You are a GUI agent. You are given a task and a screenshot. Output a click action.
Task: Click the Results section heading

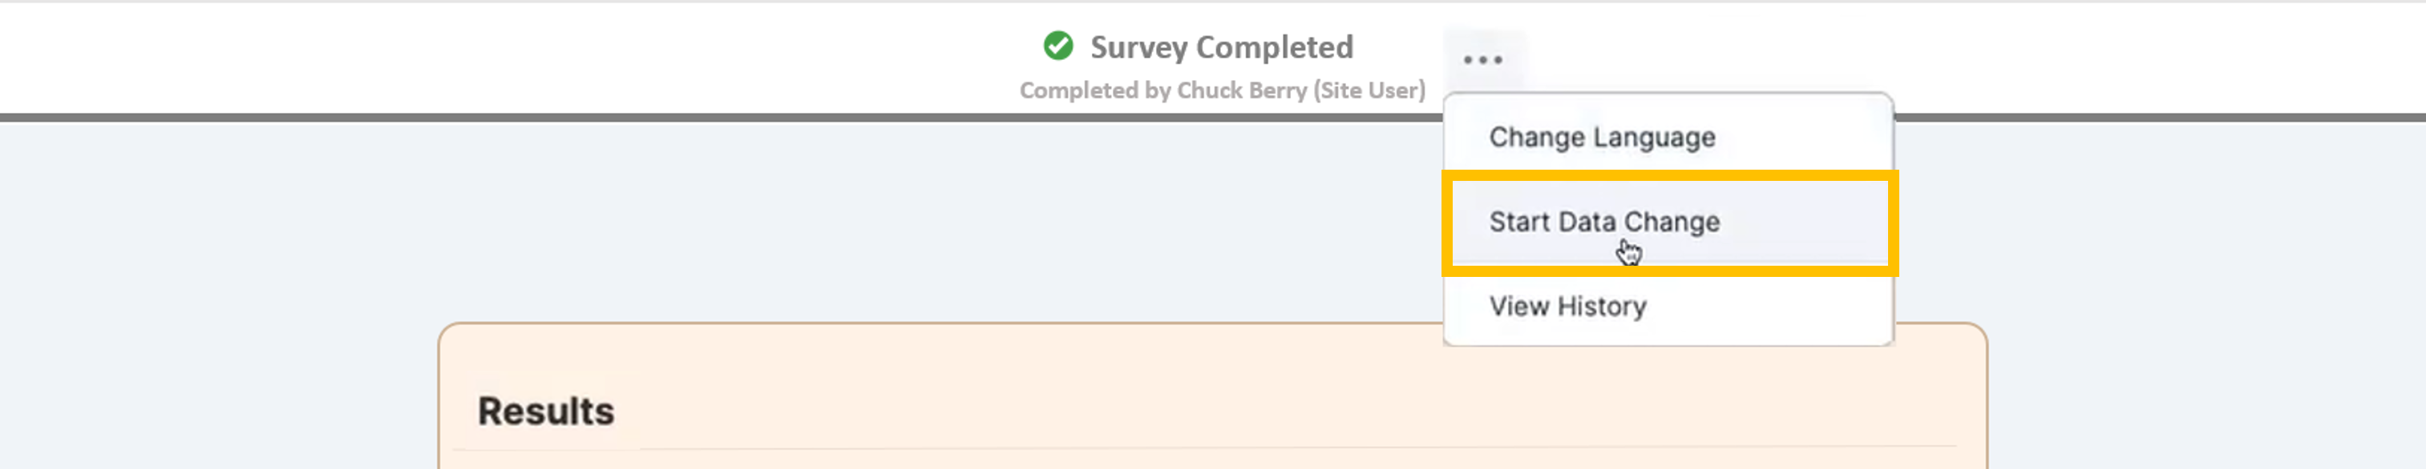tap(545, 411)
